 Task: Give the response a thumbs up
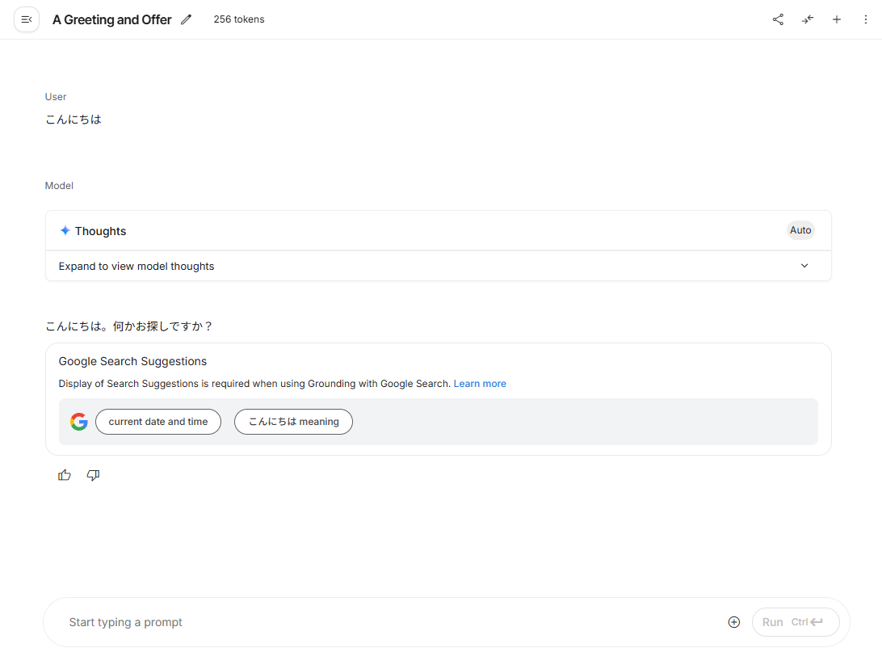pyautogui.click(x=65, y=475)
